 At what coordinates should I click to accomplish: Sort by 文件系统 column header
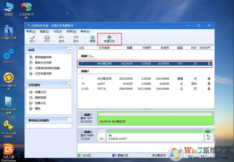click(106, 48)
